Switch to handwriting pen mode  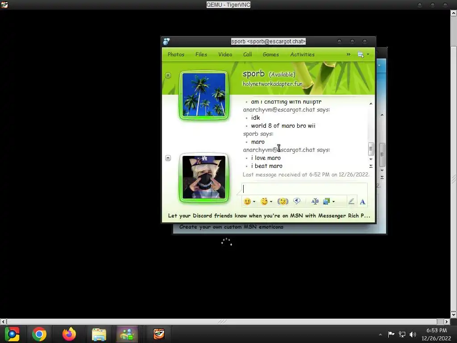[x=351, y=201]
